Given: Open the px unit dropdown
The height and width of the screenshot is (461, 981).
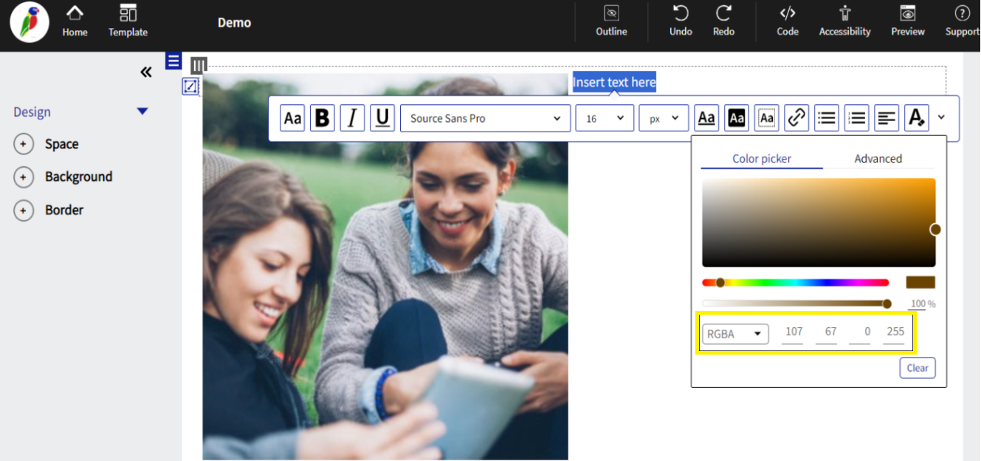Looking at the screenshot, I should coord(664,118).
